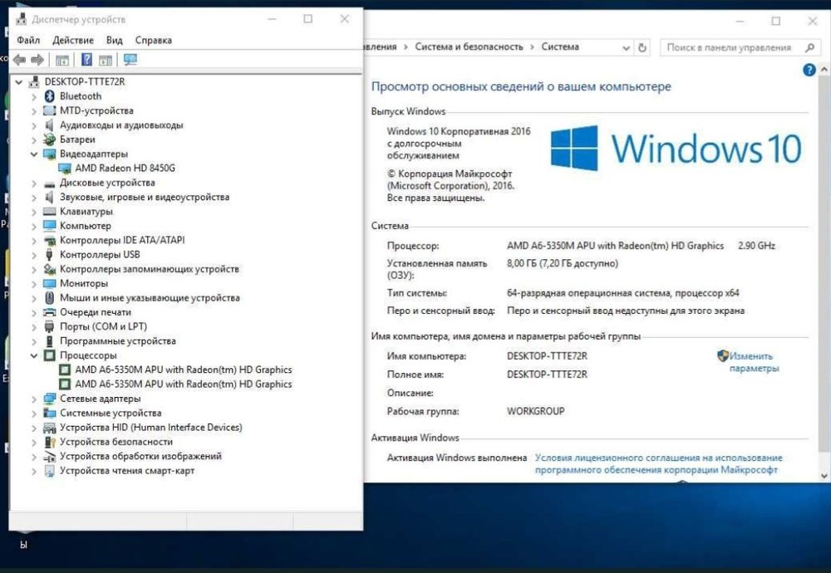
Task: Click the scan for hardware changes monitor icon
Action: tap(130, 60)
